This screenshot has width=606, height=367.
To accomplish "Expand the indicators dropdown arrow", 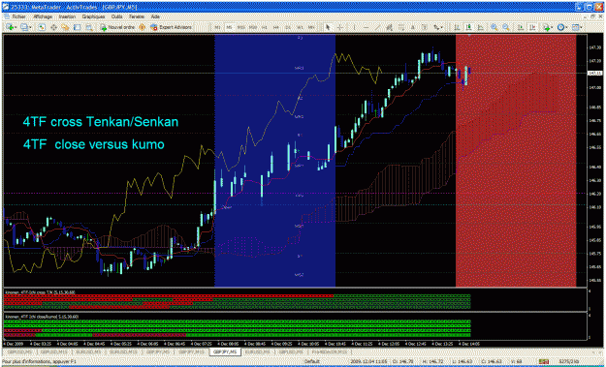I will [553, 27].
